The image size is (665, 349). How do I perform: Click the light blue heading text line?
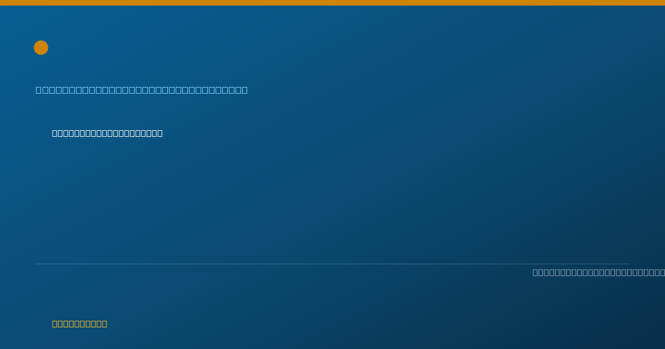142,90
